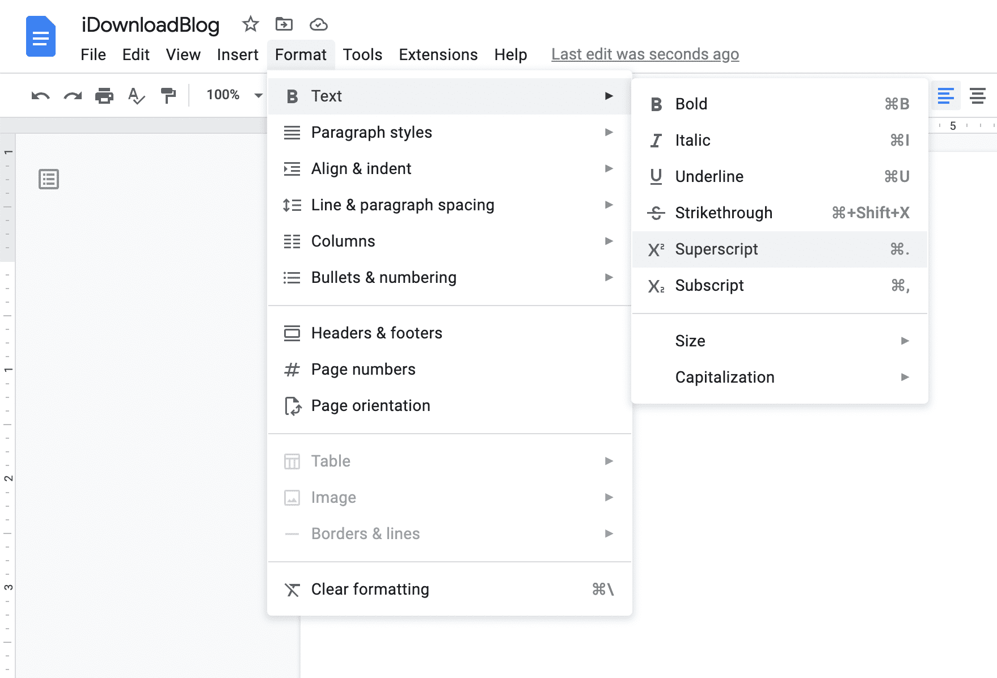Choose Page orientation option
Screen dimensions: 997x678
coord(450,406)
